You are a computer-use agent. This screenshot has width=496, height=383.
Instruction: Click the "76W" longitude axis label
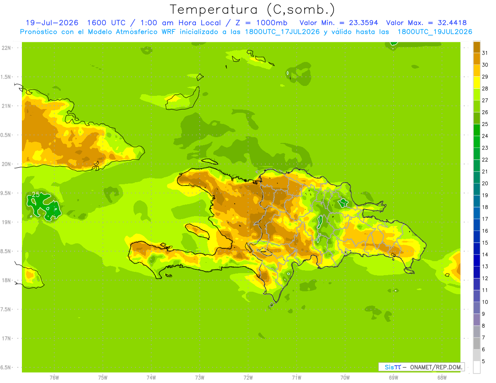[54, 378]
